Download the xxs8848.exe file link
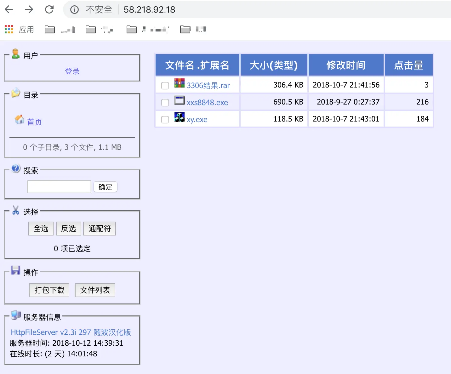The width and height of the screenshot is (451, 374). [x=207, y=103]
